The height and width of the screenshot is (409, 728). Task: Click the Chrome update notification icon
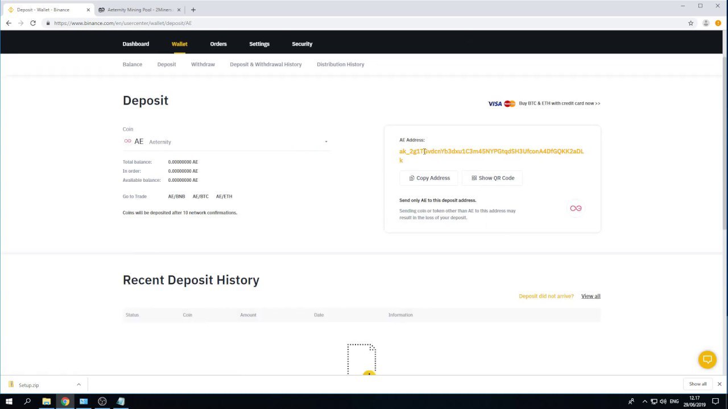(718, 23)
